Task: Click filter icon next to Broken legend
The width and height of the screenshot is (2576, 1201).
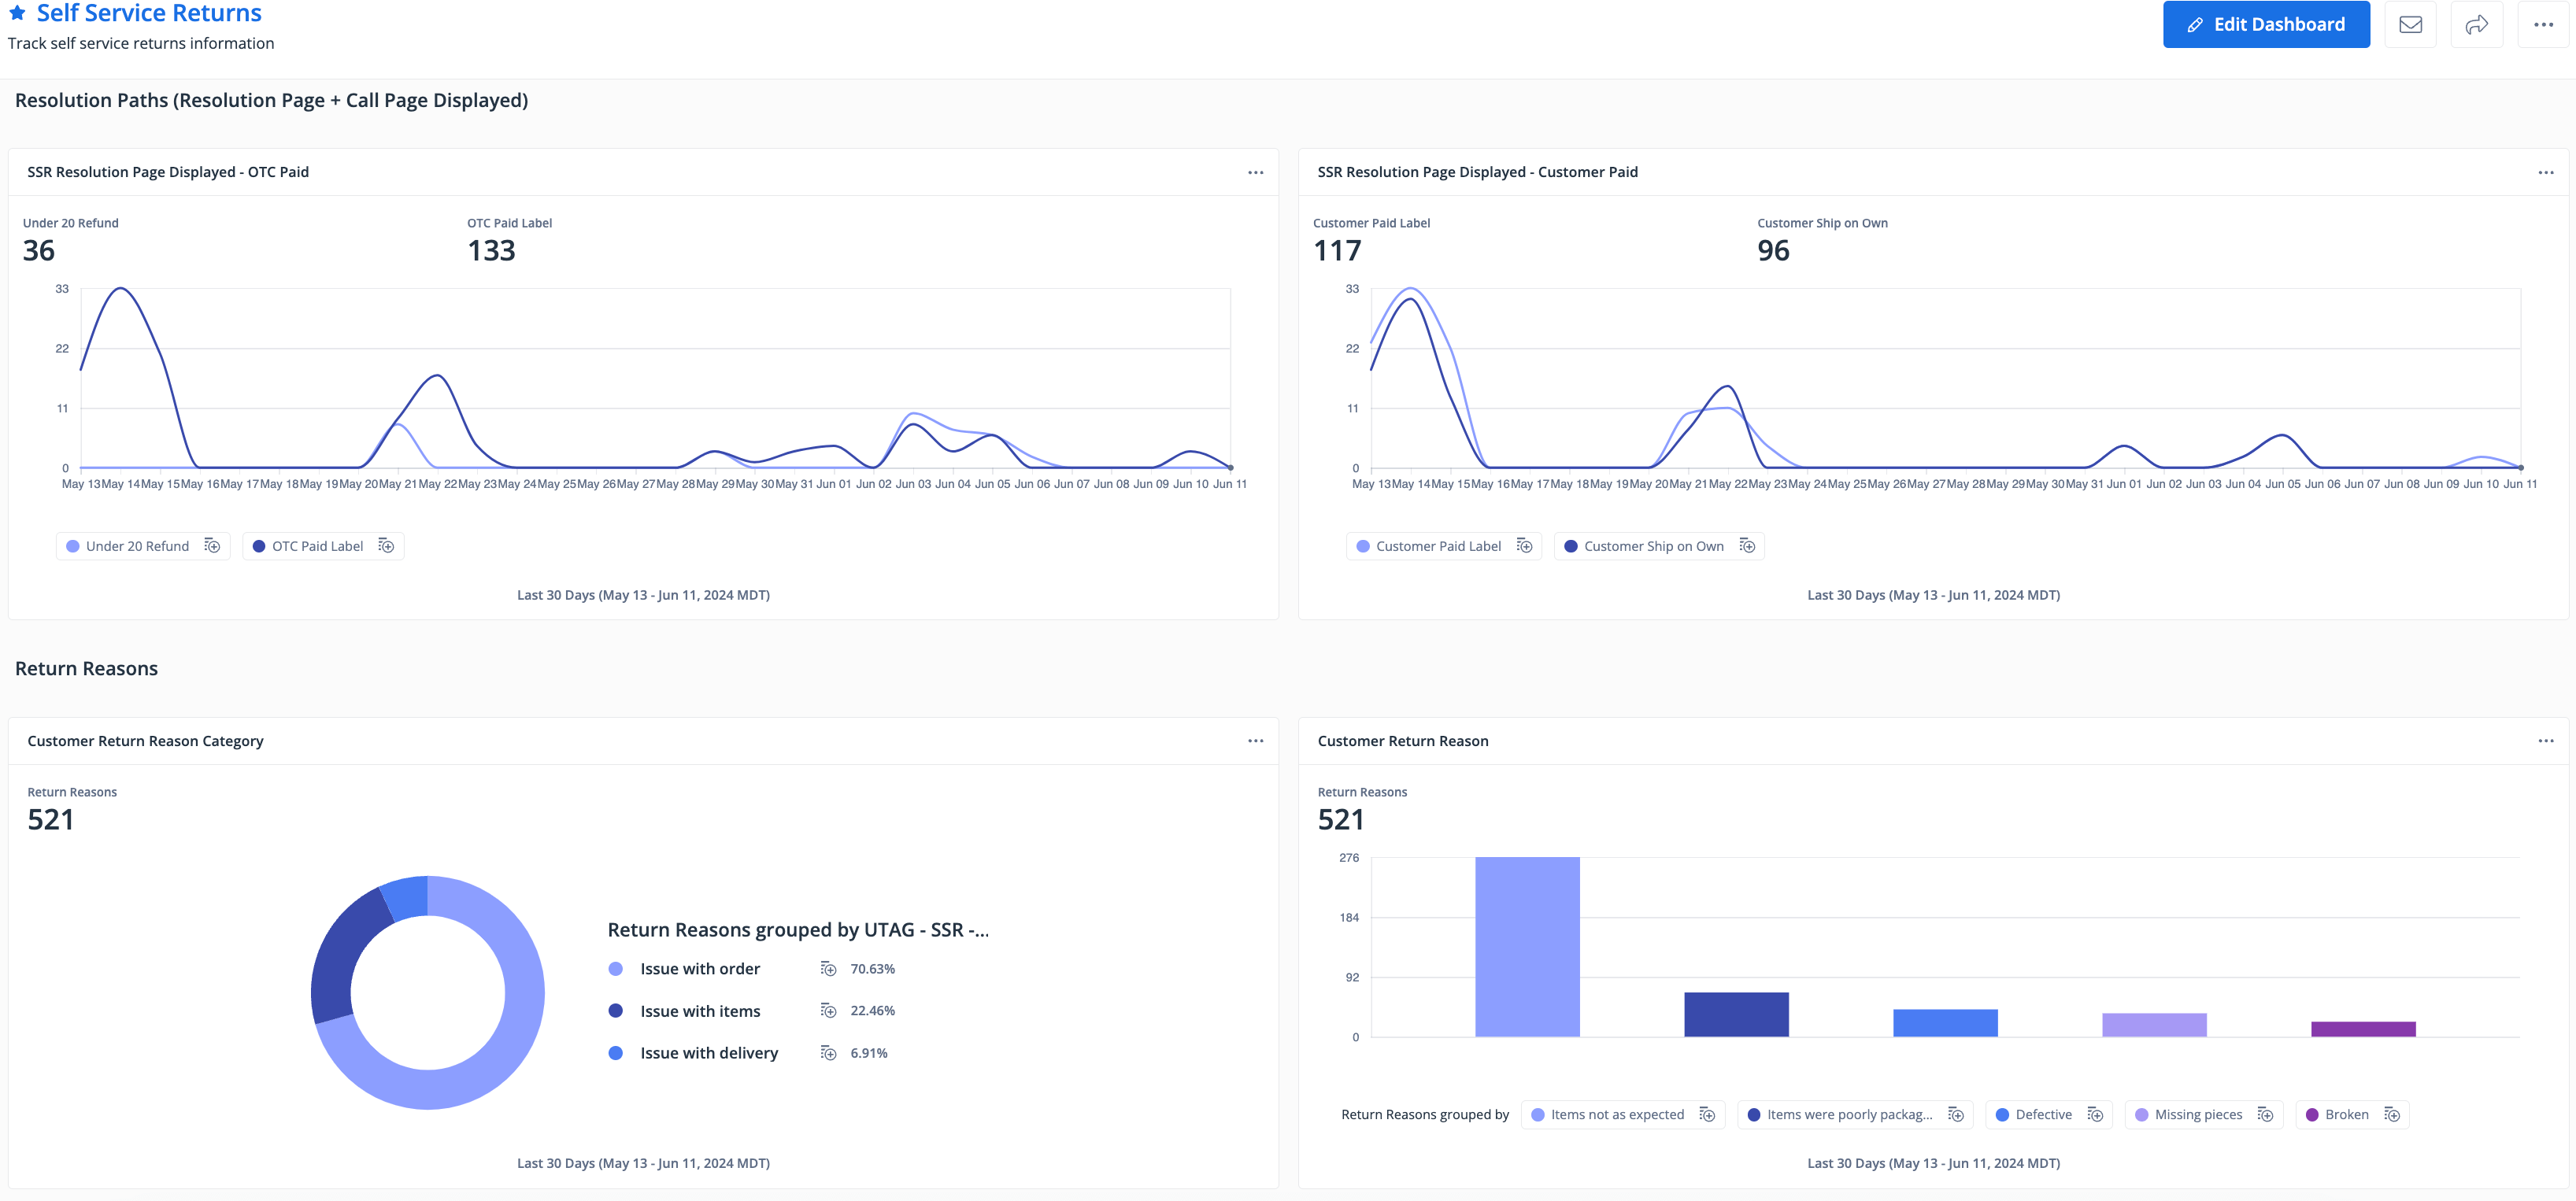Action: 2392,1115
